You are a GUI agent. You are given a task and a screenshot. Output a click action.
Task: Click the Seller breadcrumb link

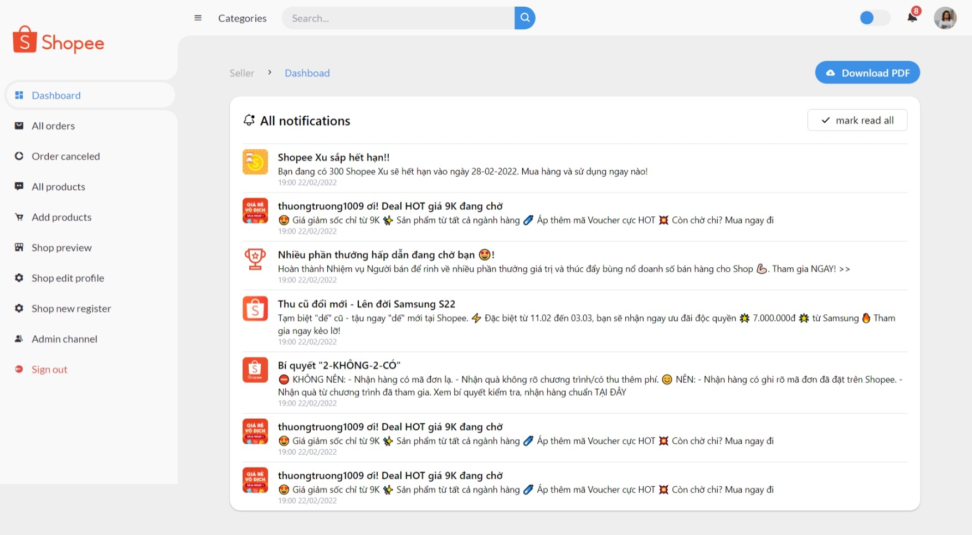(x=241, y=73)
